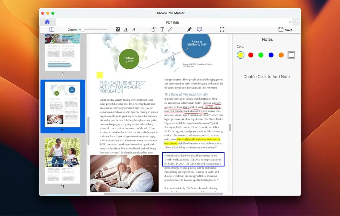Click The Role of Physical Activity heading
340x216 pixels.
(186, 94)
